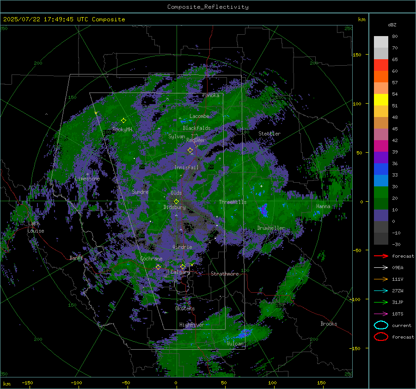Click the cyan 27ZW arrow icon
Viewport: 416px width, 389px height.
point(381,291)
